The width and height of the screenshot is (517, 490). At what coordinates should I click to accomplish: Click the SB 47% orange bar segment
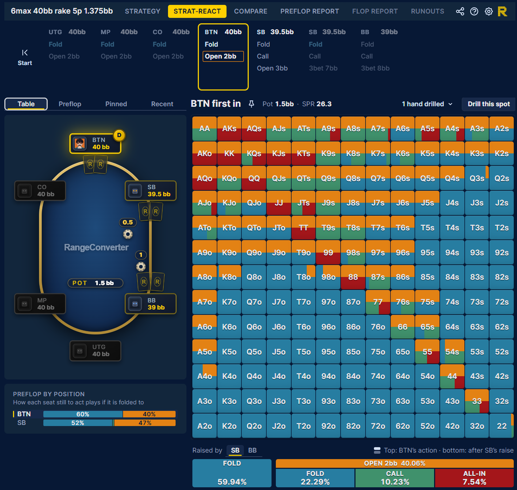click(x=145, y=423)
